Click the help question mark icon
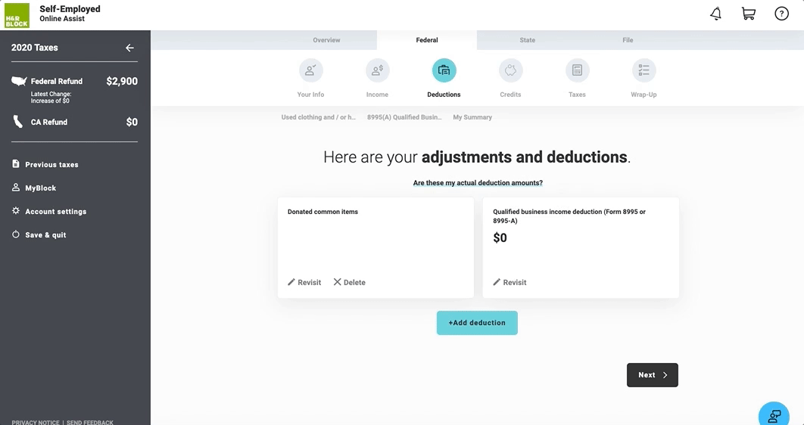Screen dimensions: 804x425 point(781,14)
